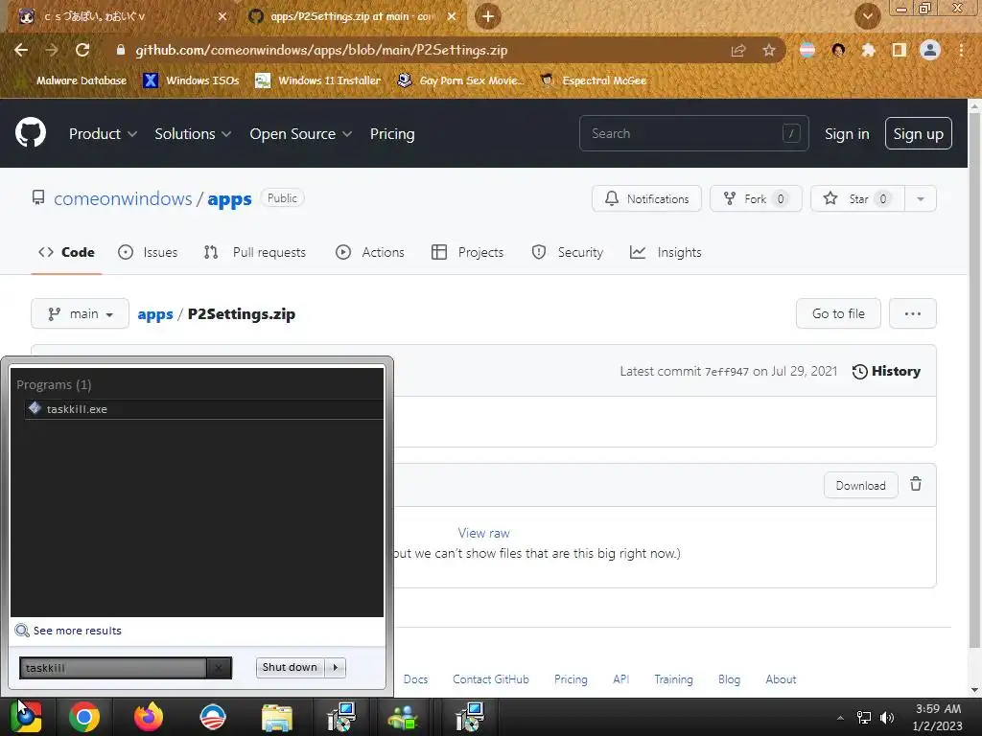
Task: Click Shut down button
Action: pos(290,667)
